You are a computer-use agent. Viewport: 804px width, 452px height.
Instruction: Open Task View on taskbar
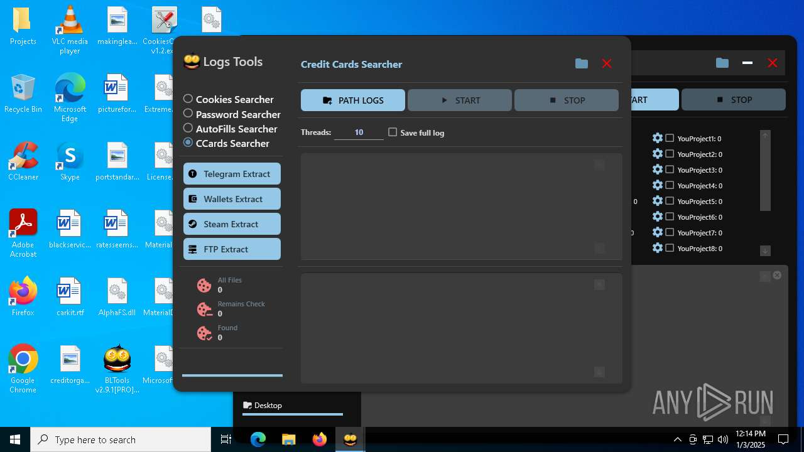click(226, 439)
